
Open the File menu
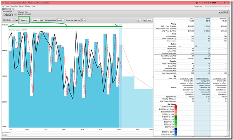(3, 6)
